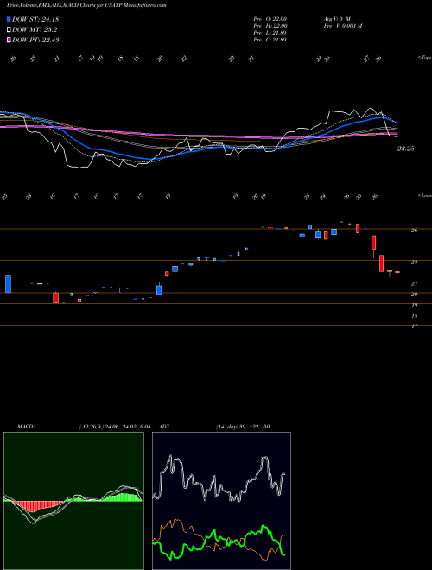Click the DOW MT legend swatch
The height and width of the screenshot is (570, 432).
click(x=9, y=30)
